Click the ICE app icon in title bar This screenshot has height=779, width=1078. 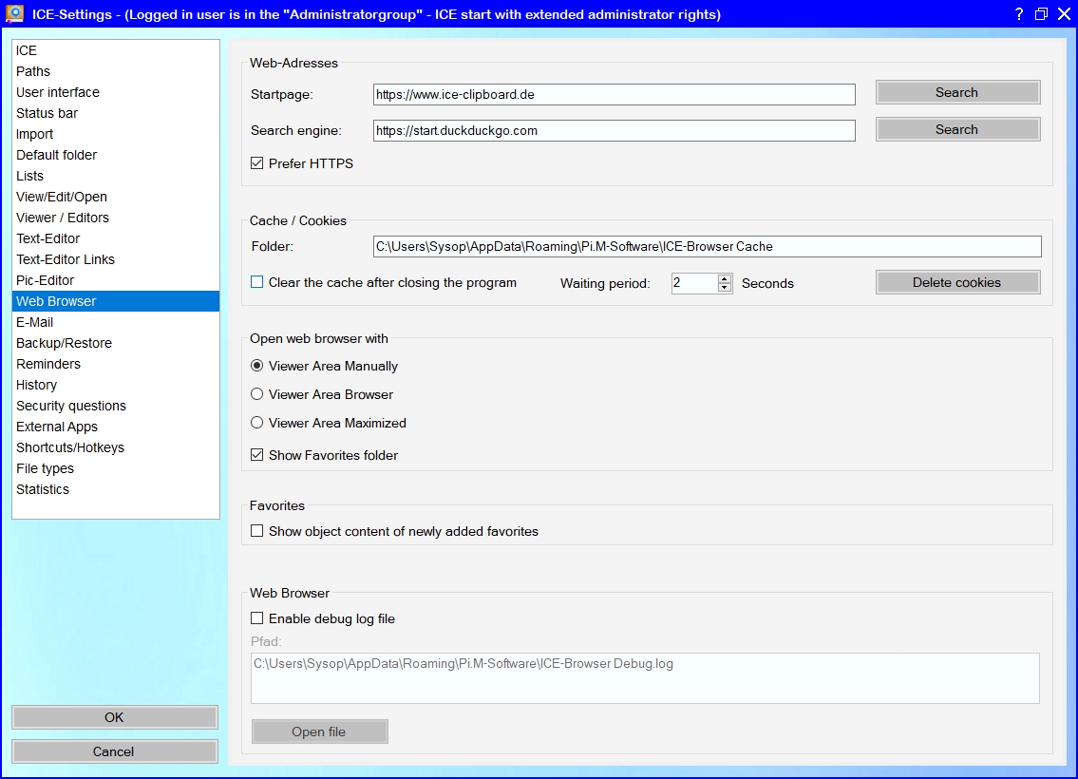[x=15, y=13]
